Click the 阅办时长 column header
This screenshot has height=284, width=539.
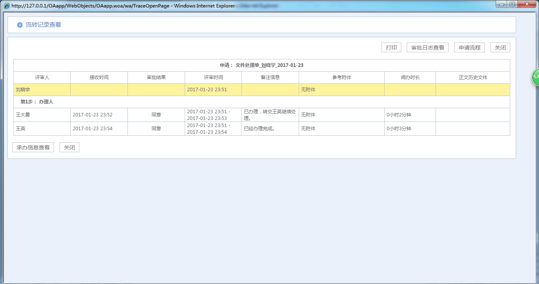point(410,77)
